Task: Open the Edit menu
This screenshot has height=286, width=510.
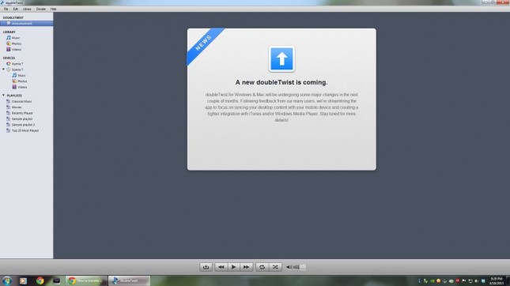Action: click(15, 9)
